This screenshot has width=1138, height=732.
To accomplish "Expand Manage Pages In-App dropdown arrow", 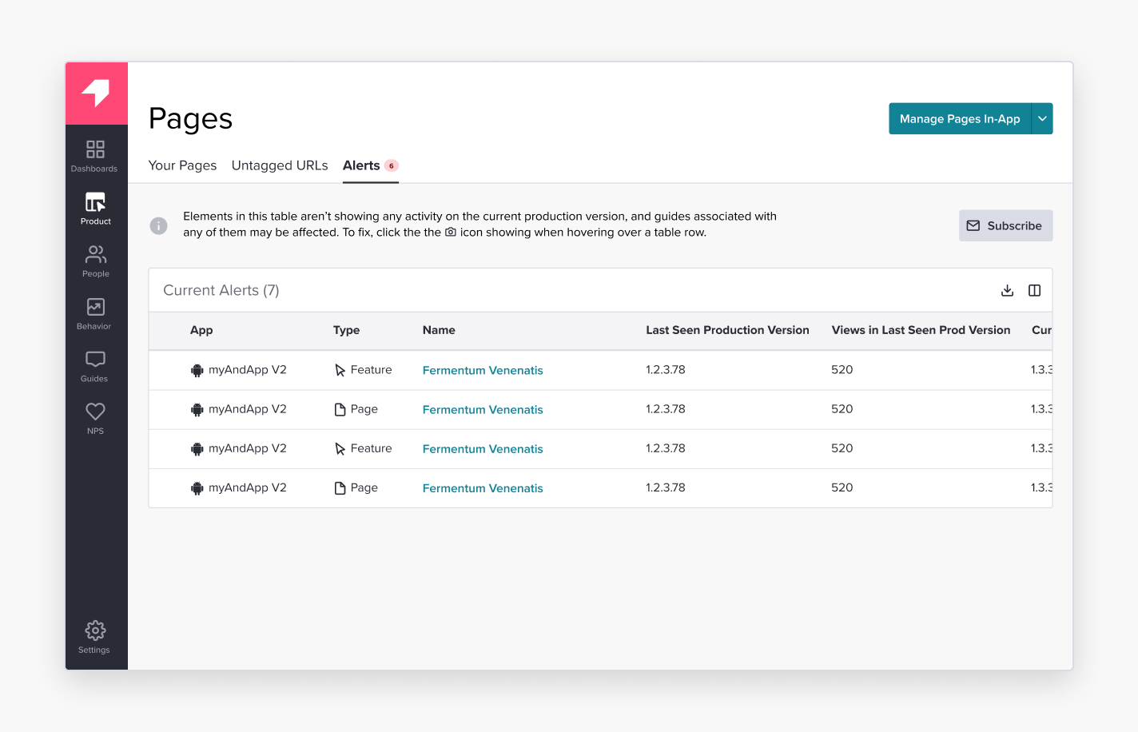I will (x=1042, y=118).
